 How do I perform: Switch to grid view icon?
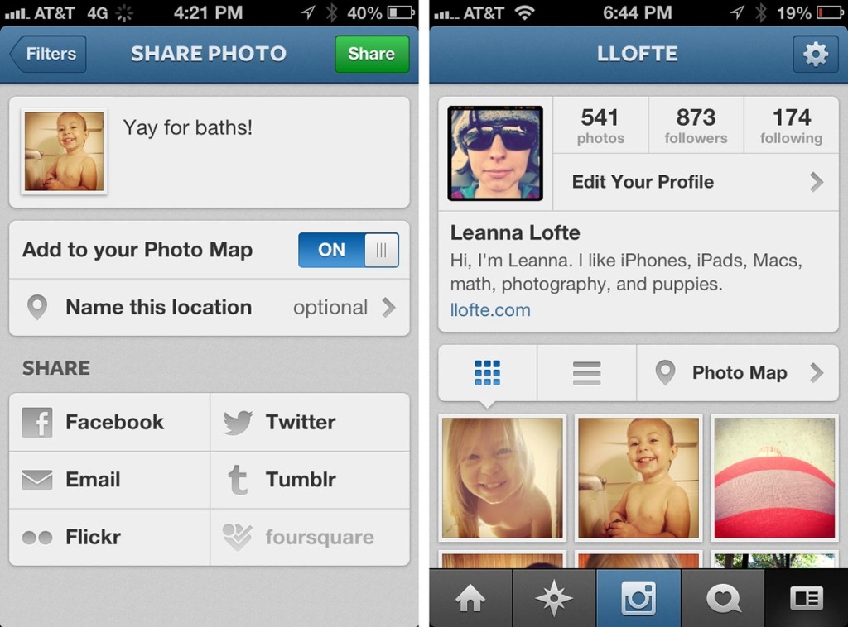487,372
